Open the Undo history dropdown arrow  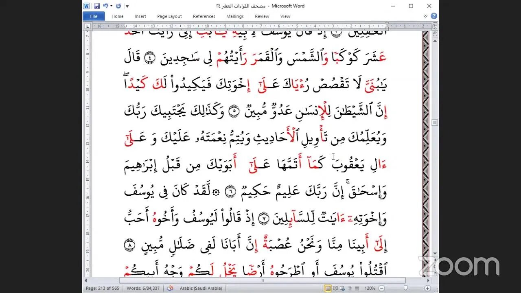[x=111, y=6]
